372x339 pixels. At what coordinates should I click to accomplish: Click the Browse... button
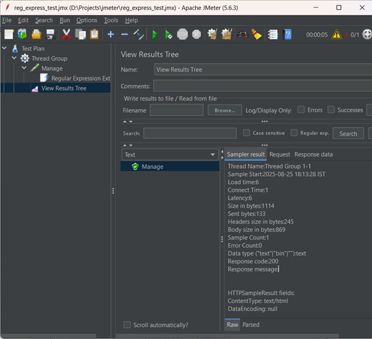[224, 110]
